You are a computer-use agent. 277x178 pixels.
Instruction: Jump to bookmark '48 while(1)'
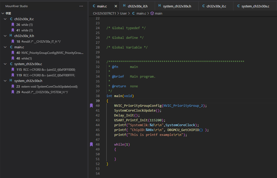(44, 58)
